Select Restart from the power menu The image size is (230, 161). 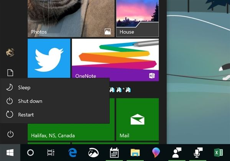(x=26, y=115)
